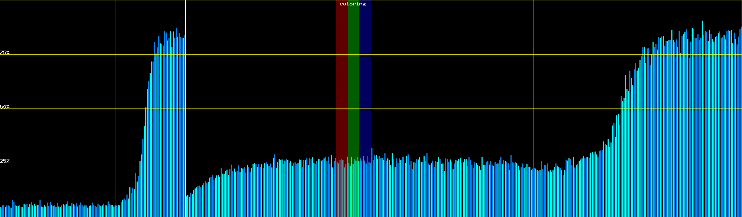Click the 75% axis label
The width and height of the screenshot is (742, 217).
5,52
